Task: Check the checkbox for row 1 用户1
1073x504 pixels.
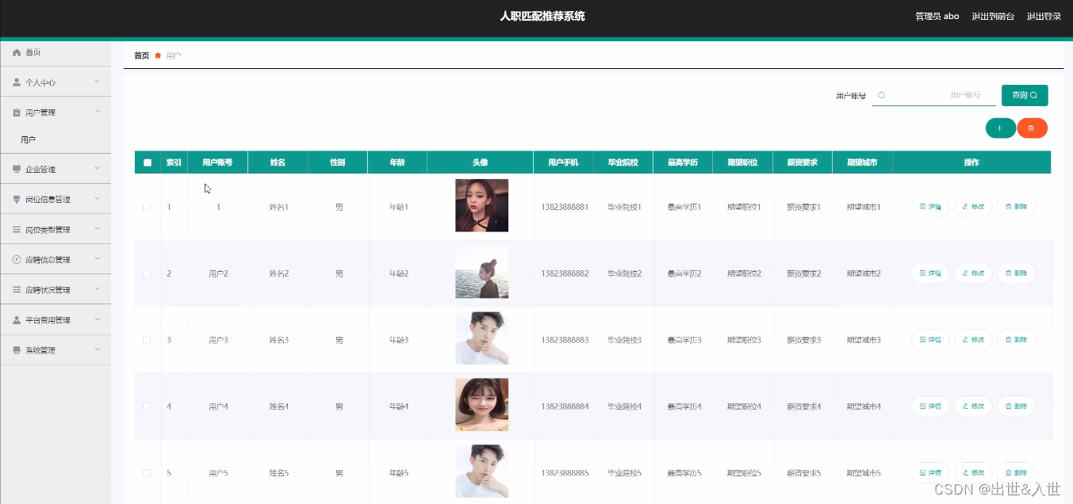Action: (x=147, y=206)
